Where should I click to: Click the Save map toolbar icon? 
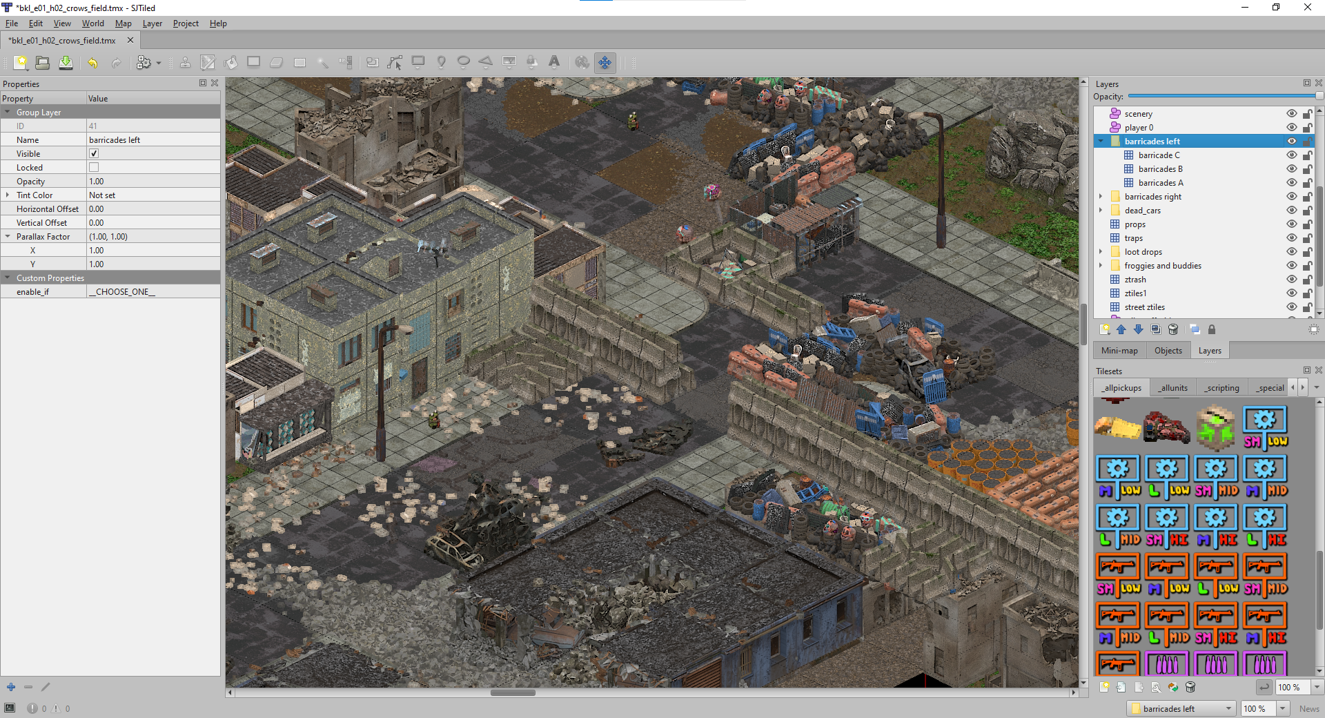tap(66, 63)
